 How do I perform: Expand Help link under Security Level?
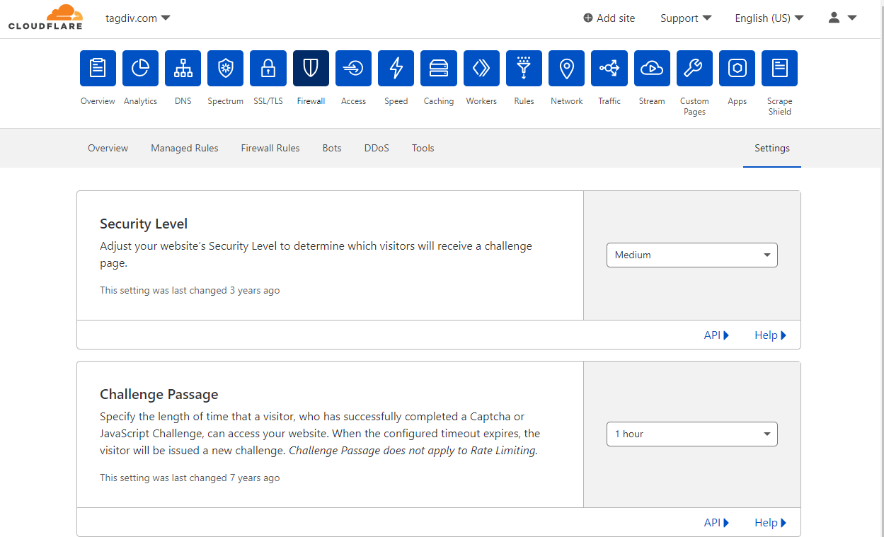click(770, 335)
